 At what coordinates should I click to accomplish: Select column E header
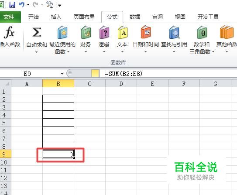coord(152,83)
